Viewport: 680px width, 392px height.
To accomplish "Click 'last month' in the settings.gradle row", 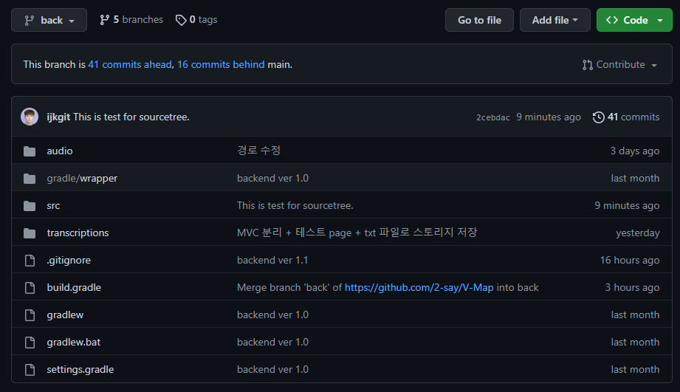I will coord(635,369).
